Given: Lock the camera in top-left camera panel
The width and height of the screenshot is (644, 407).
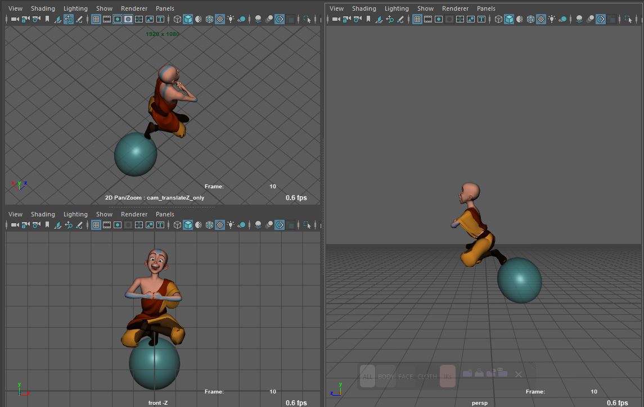Looking at the screenshot, I should coord(25,19).
